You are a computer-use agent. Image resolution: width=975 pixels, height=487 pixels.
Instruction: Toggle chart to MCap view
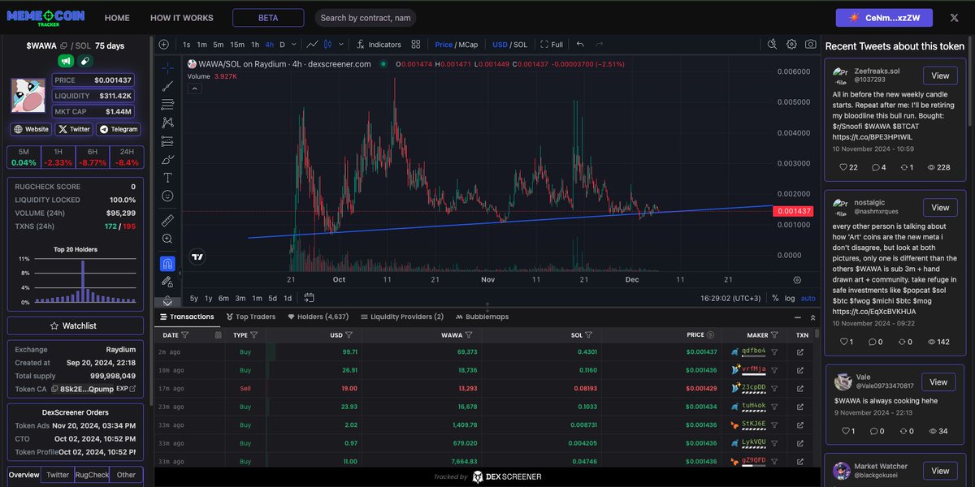469,45
